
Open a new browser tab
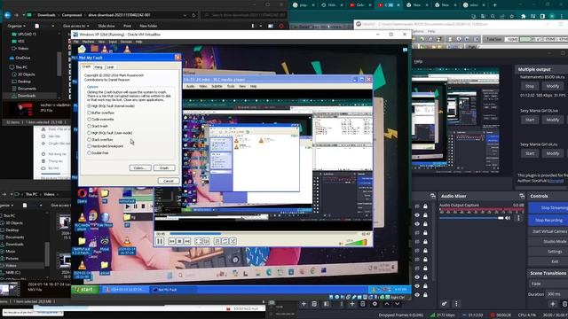tap(494, 5)
